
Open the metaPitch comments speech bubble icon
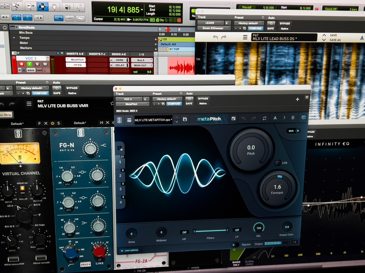point(303,118)
